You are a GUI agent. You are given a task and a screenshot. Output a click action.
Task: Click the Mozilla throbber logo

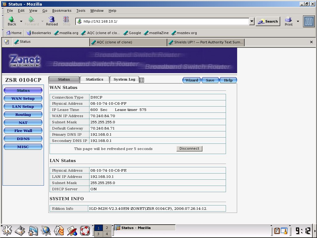point(309,21)
